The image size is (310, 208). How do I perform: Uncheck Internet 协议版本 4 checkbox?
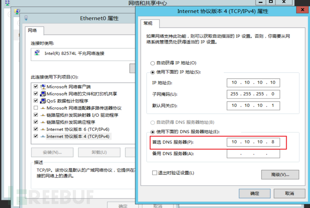click(x=36, y=136)
